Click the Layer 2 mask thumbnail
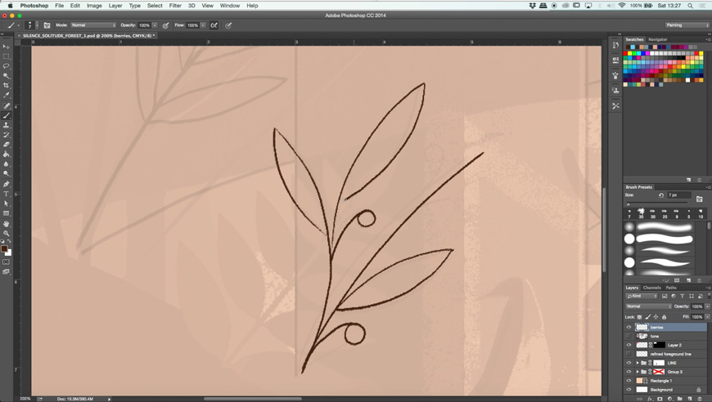The width and height of the screenshot is (712, 402). click(x=660, y=345)
